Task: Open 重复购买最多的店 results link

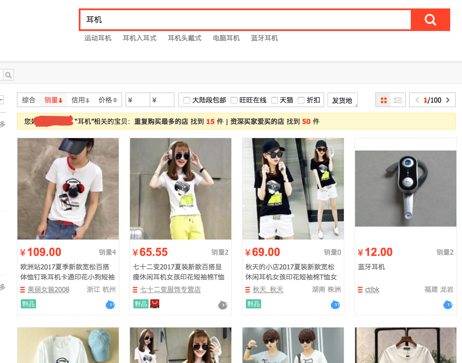Action: 161,121
